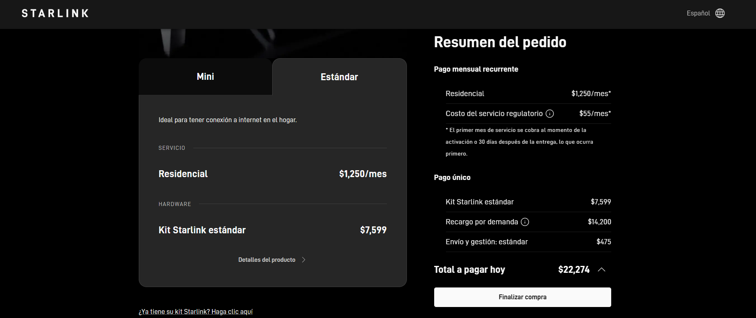756x318 pixels.
Task: Click the SERVICIO section label
Action: point(172,148)
